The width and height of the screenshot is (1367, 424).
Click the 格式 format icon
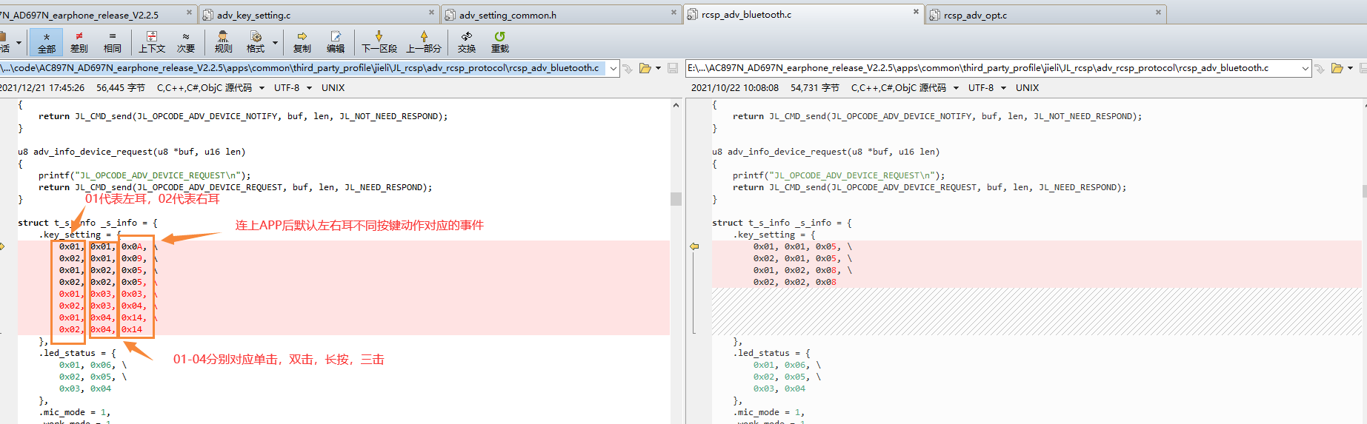(x=256, y=42)
